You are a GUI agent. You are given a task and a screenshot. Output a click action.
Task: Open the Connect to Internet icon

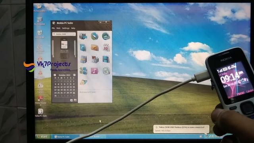click(x=106, y=36)
